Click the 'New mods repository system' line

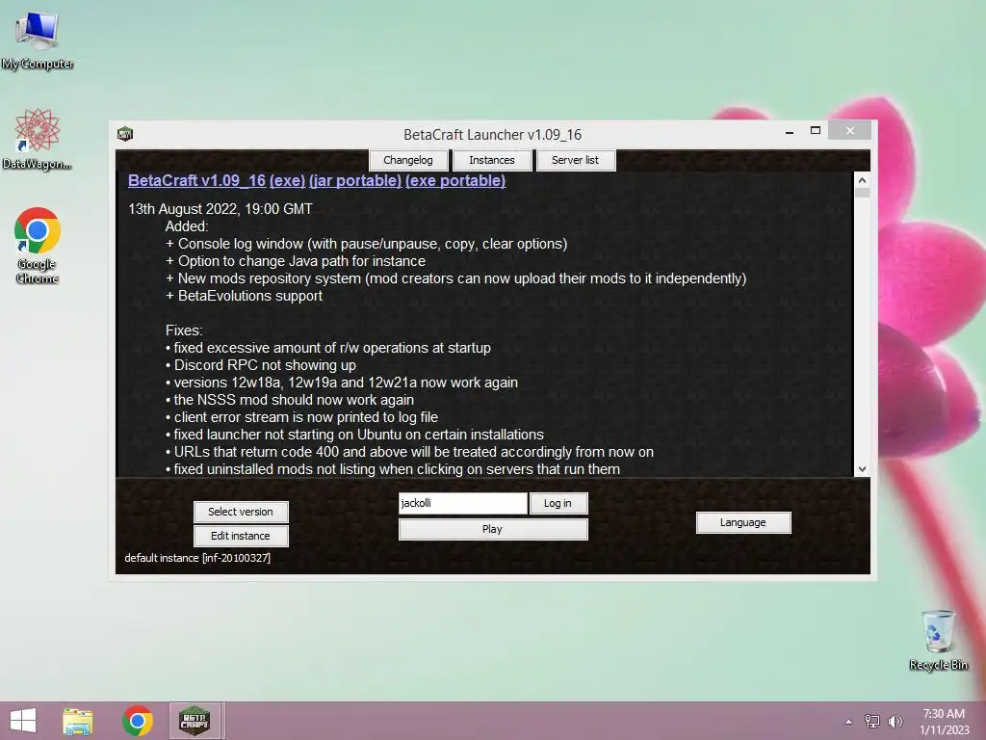point(455,278)
